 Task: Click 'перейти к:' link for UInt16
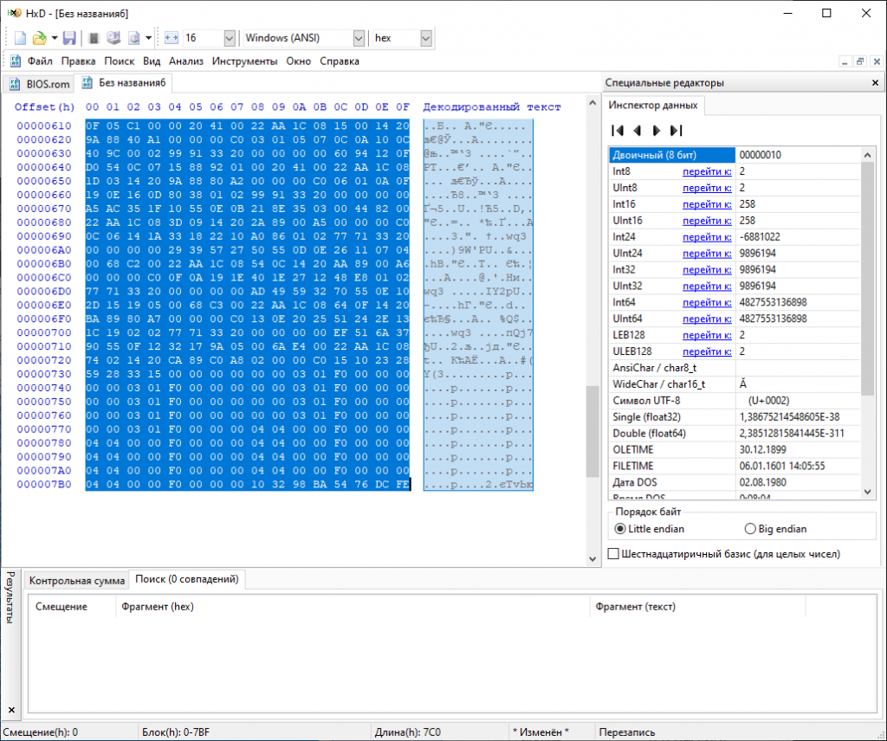[707, 221]
